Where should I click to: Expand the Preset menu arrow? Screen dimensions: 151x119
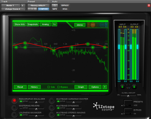[48, 2]
